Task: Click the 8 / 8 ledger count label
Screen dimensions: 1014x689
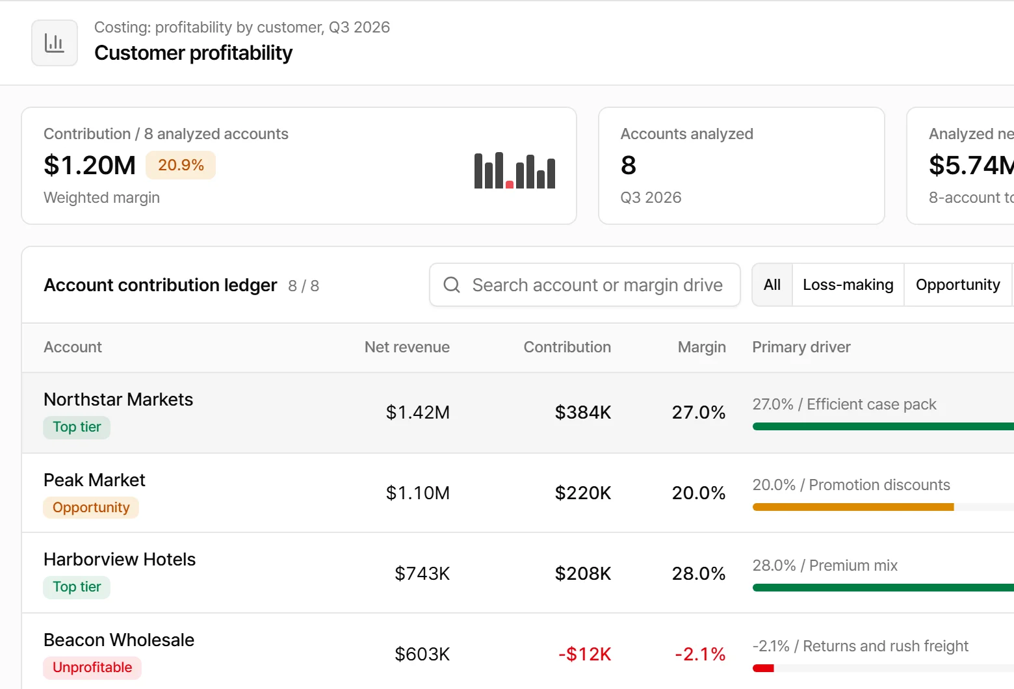Action: click(304, 286)
